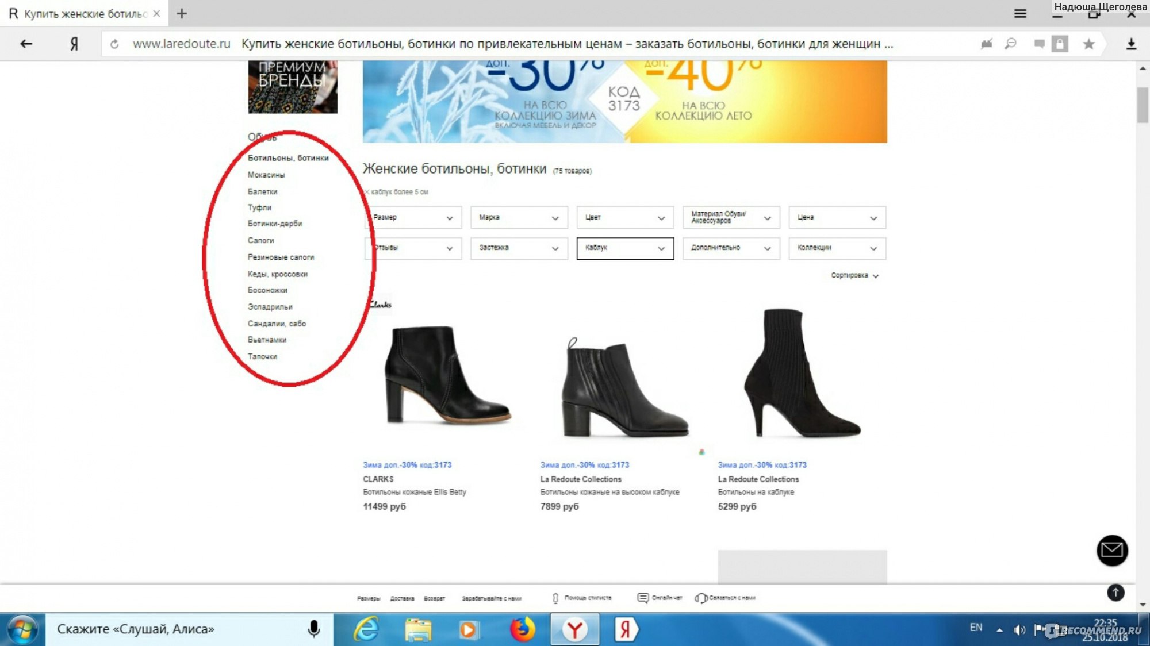The height and width of the screenshot is (646, 1150).
Task: Select Сапоги category
Action: (260, 240)
